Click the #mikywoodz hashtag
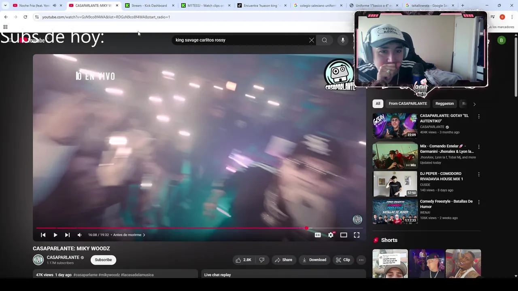The height and width of the screenshot is (291, 518). (109, 275)
